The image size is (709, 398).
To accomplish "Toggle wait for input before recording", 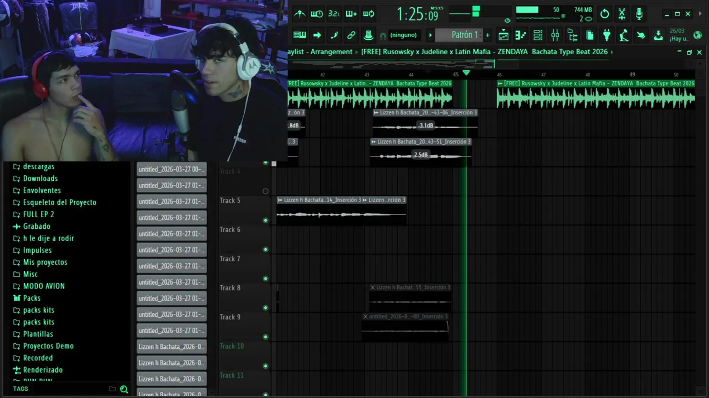I will (x=317, y=14).
